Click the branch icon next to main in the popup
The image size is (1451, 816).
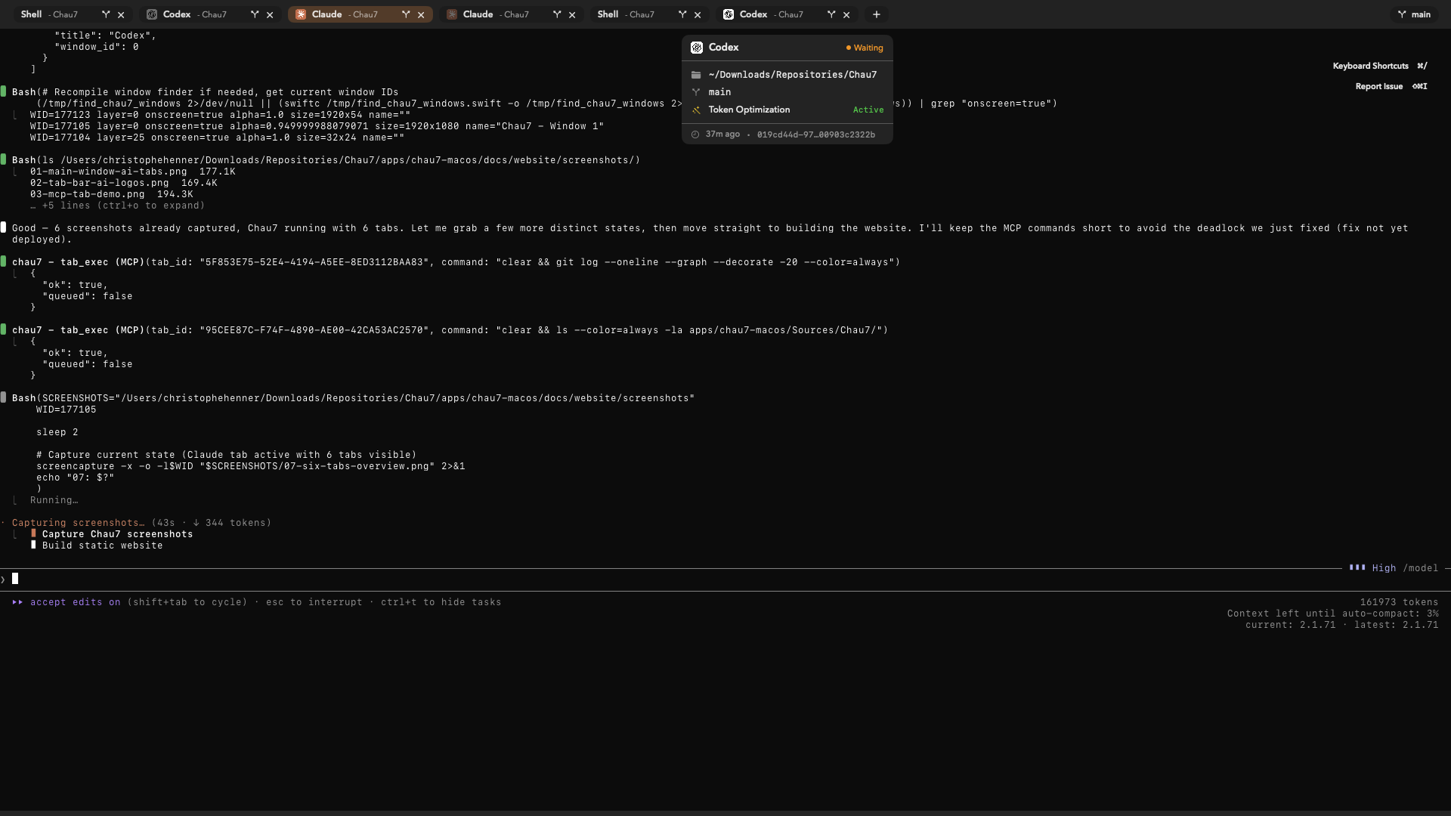696,91
